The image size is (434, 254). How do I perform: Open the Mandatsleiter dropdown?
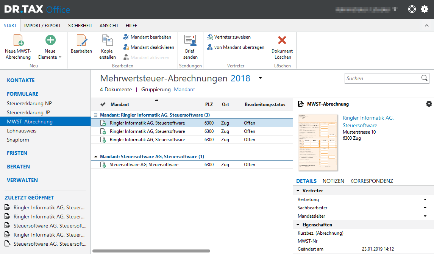[425, 216]
